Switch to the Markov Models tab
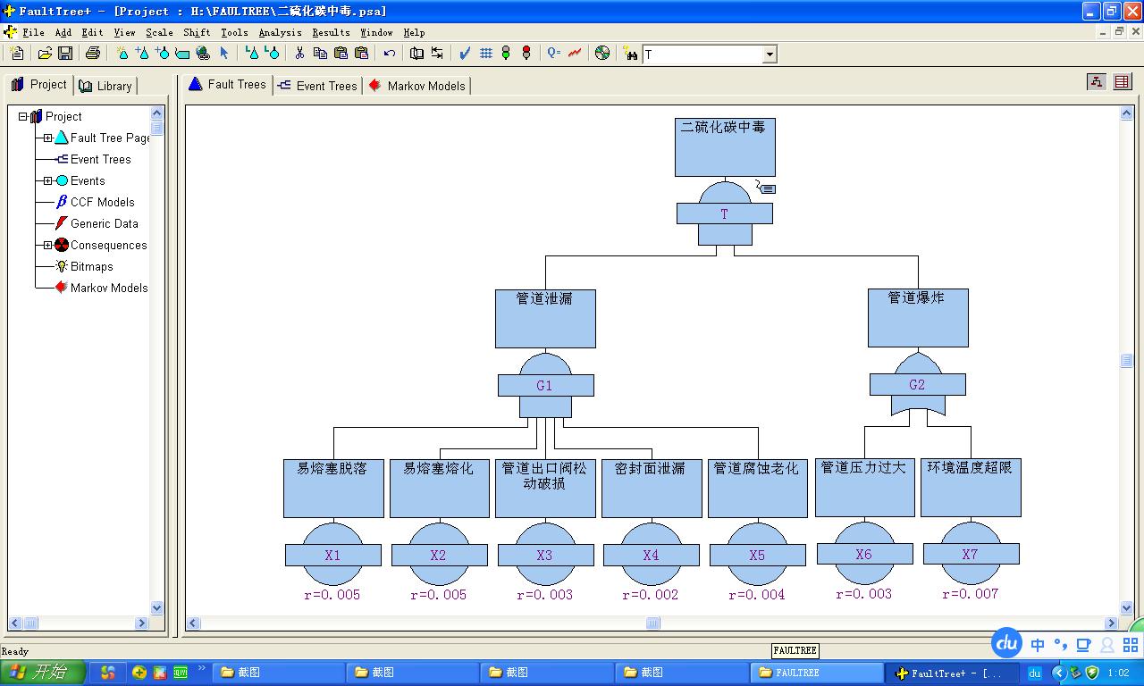The height and width of the screenshot is (686, 1144). (x=416, y=86)
